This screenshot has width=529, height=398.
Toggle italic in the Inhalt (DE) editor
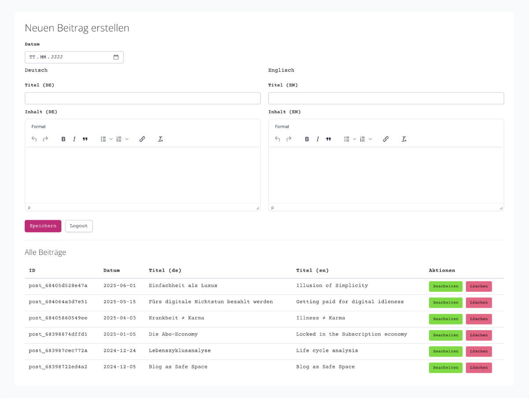pos(74,139)
